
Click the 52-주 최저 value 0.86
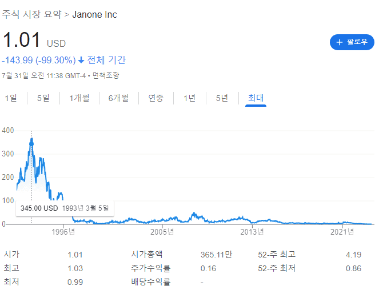[x=353, y=268]
